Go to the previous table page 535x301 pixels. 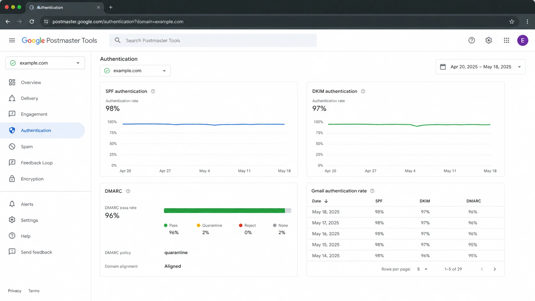(482, 269)
